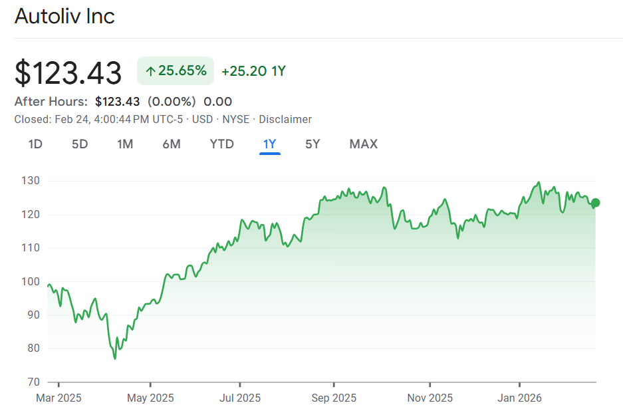Image resolution: width=623 pixels, height=411 pixels.
Task: Select the YTD range tab
Action: coord(221,144)
